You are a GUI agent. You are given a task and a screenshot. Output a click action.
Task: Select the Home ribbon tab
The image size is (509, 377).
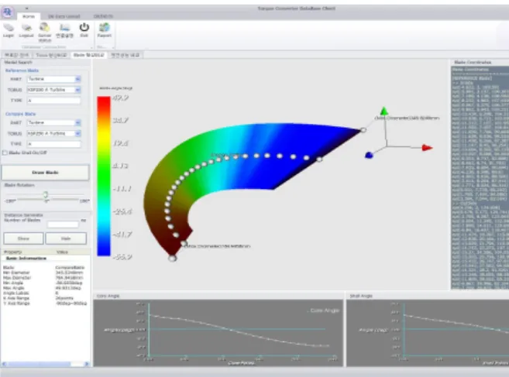click(x=29, y=16)
